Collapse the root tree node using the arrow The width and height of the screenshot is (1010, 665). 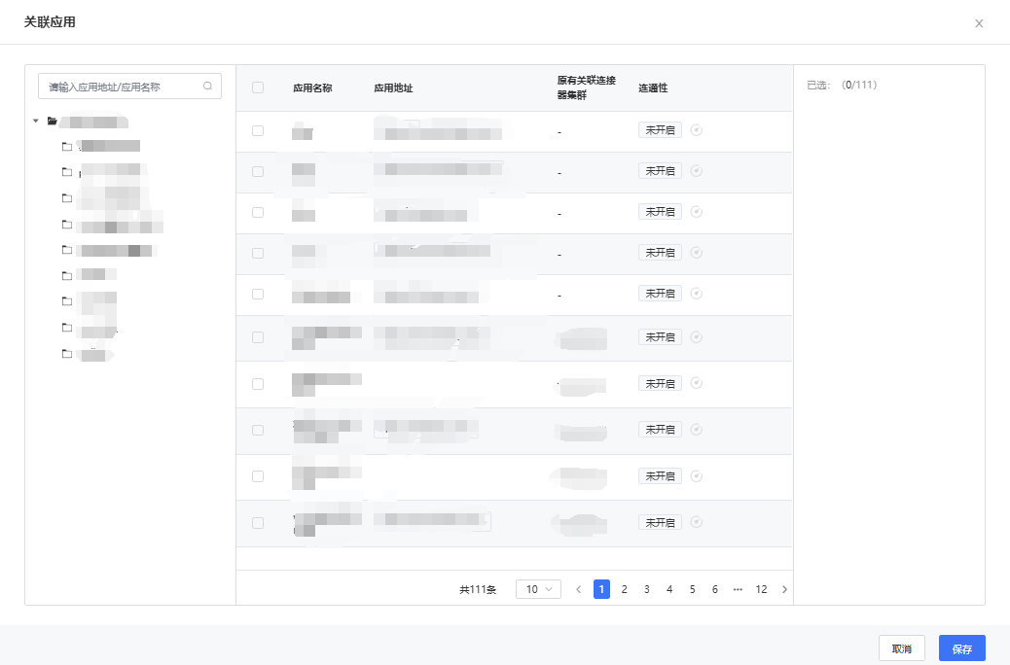coord(36,122)
